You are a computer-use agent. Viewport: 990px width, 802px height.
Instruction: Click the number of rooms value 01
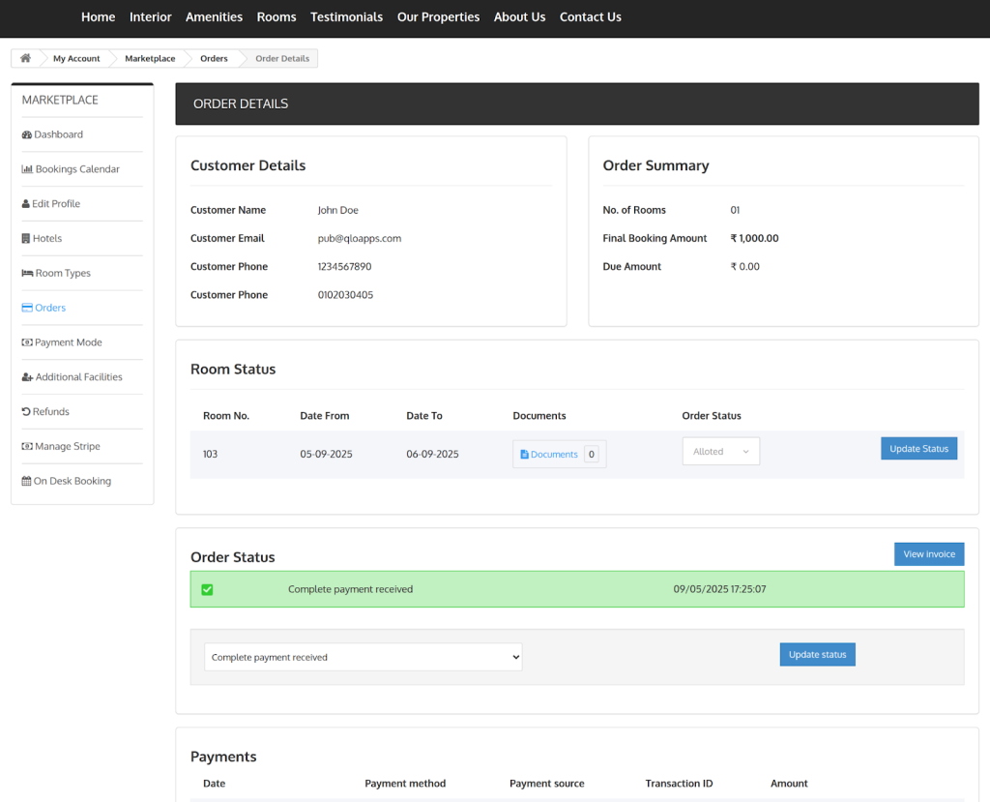click(x=735, y=210)
